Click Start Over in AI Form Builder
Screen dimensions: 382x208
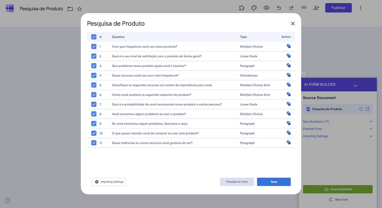338,200
